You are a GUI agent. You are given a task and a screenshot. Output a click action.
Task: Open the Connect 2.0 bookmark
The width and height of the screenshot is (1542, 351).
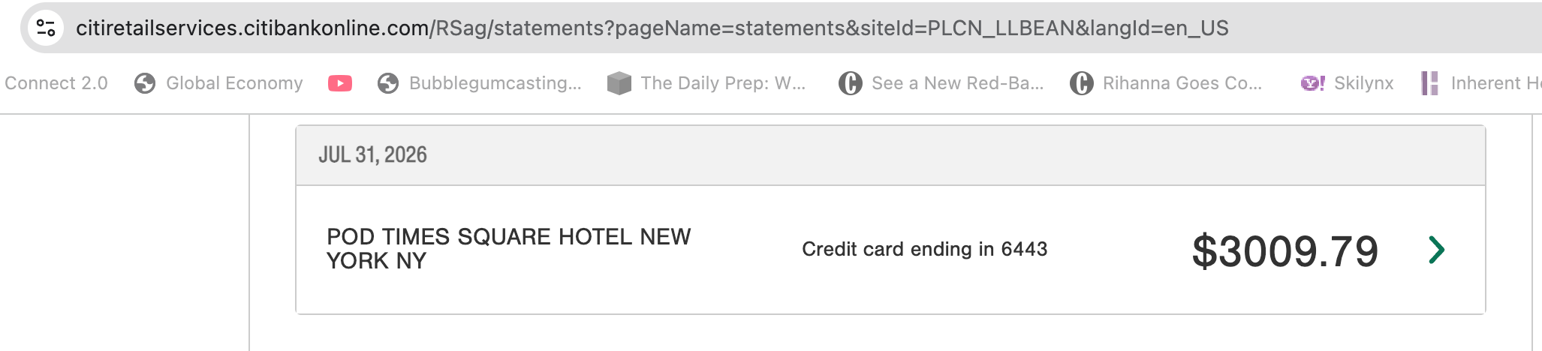pyautogui.click(x=56, y=83)
